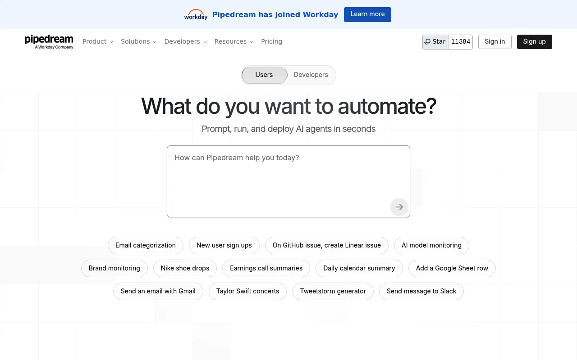This screenshot has height=360, width=577.
Task: Expand the Solutions menu
Action: click(139, 41)
